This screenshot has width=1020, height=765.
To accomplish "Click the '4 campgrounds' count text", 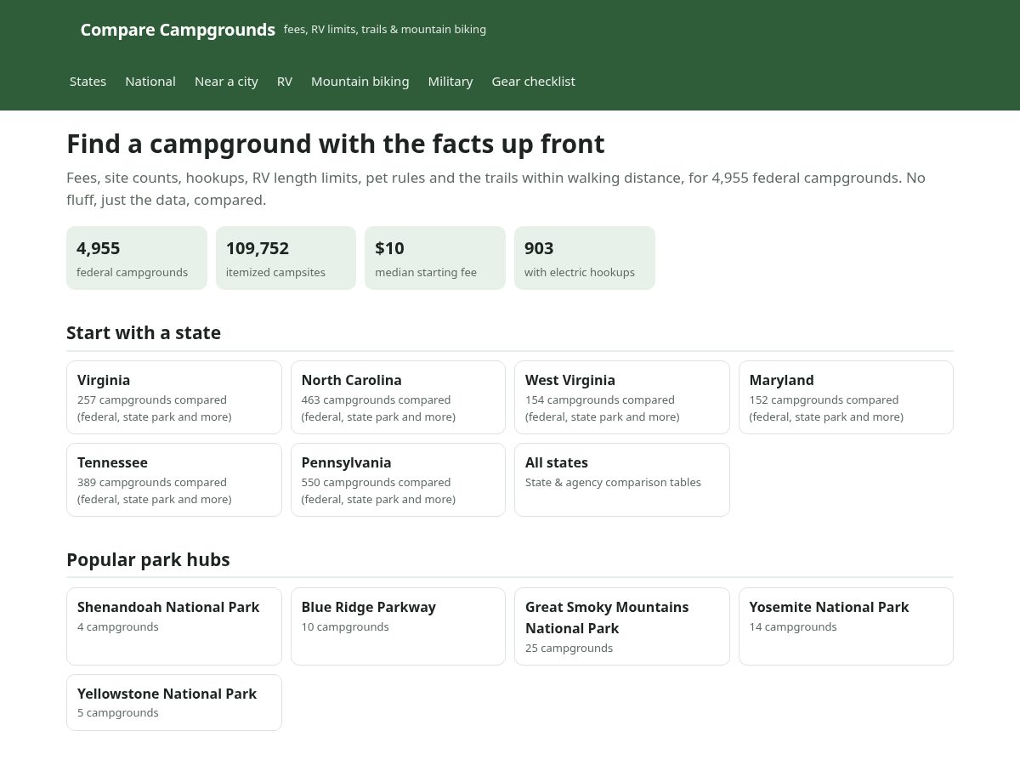I will (118, 626).
